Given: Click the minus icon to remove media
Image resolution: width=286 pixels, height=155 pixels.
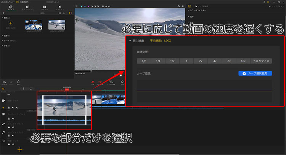Looking at the screenshot, I should (x=8, y=13).
